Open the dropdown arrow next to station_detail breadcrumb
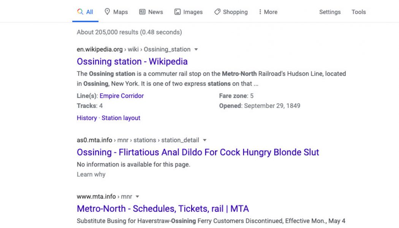399x228 pixels. pos(204,140)
